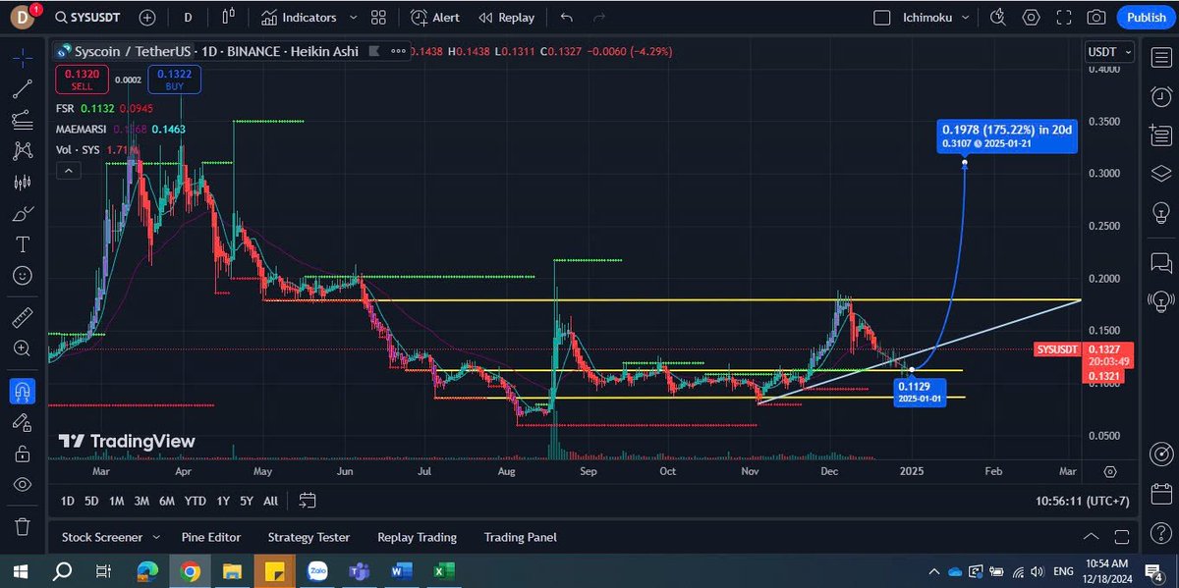Select the trend line drawing tool

23,89
